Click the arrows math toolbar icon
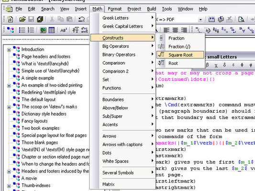Viewport: 255px width, 191px height. (233, 30)
